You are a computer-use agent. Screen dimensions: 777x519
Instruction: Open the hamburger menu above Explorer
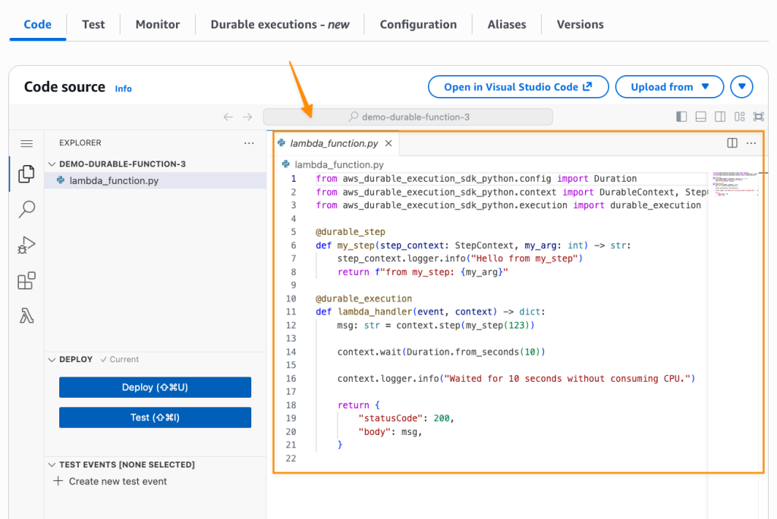point(26,142)
